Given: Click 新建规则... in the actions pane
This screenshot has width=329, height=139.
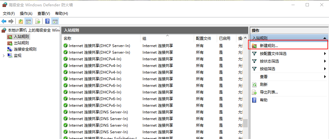Looking at the screenshot, I should point(268,46).
